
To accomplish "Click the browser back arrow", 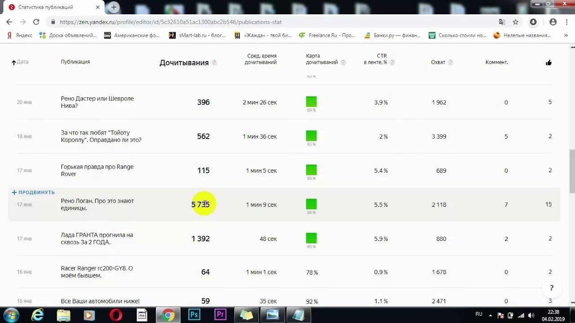I will coord(9,22).
